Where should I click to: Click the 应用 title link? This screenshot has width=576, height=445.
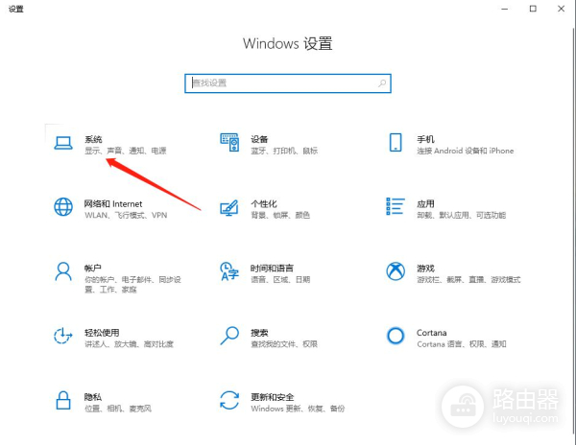pos(425,204)
